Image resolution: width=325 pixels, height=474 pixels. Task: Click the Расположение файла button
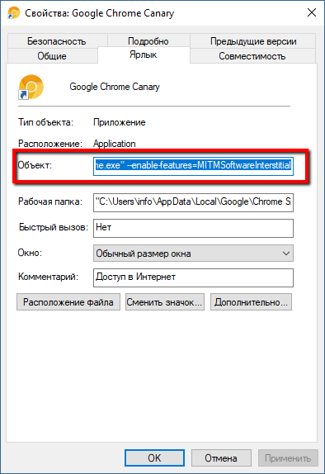pyautogui.click(x=68, y=301)
